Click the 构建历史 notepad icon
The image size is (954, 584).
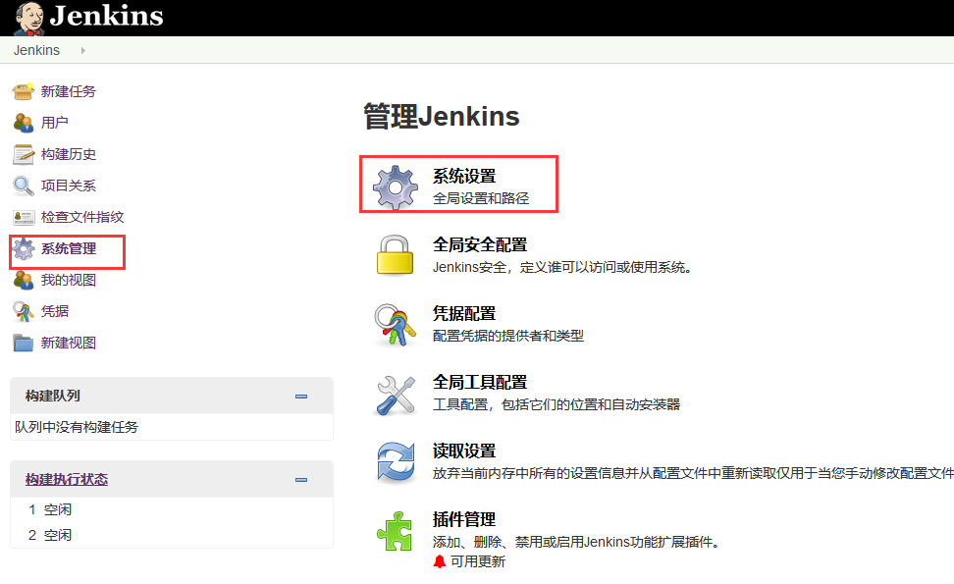point(24,154)
